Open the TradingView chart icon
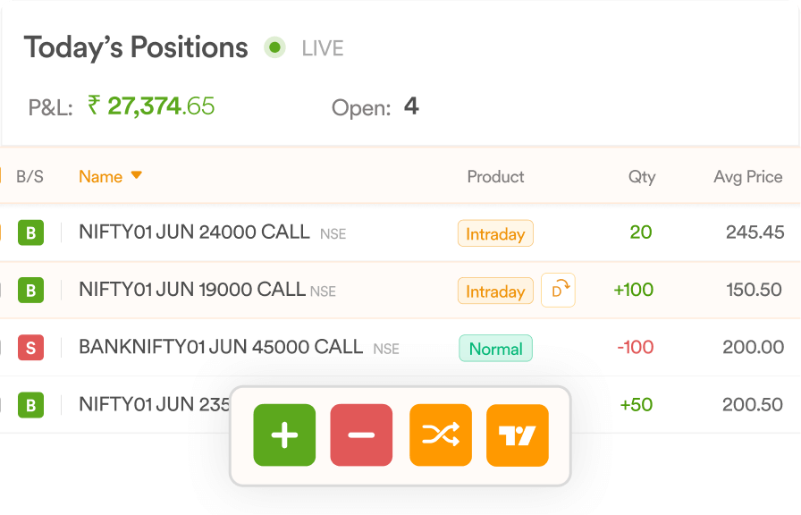 point(518,435)
